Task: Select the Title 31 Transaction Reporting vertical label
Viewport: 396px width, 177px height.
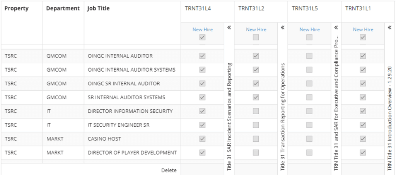Action: tap(283, 117)
